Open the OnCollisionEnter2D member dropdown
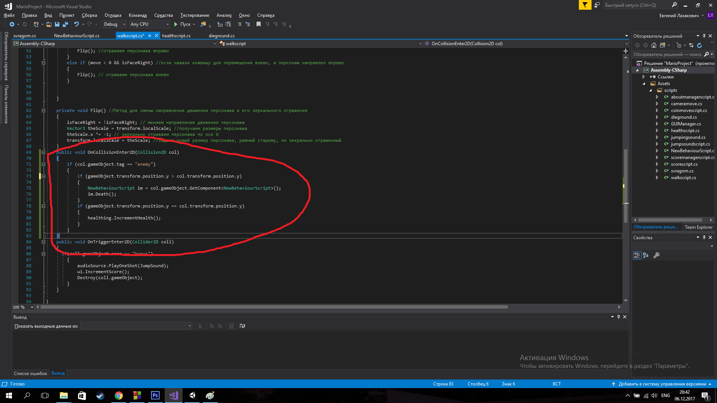717x403 pixels. pyautogui.click(x=526, y=44)
